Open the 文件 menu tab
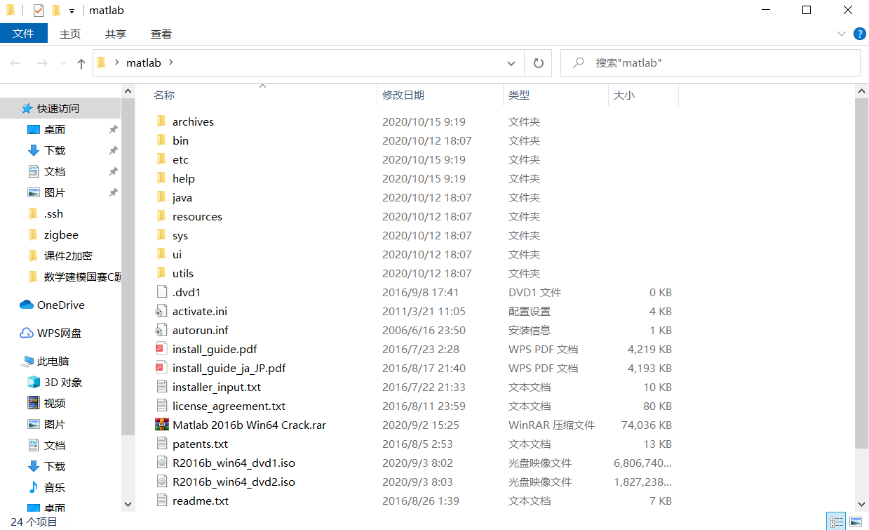869x530 pixels. (x=24, y=34)
